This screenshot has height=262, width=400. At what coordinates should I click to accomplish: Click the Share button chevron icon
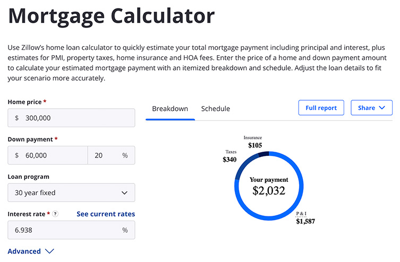pos(381,108)
